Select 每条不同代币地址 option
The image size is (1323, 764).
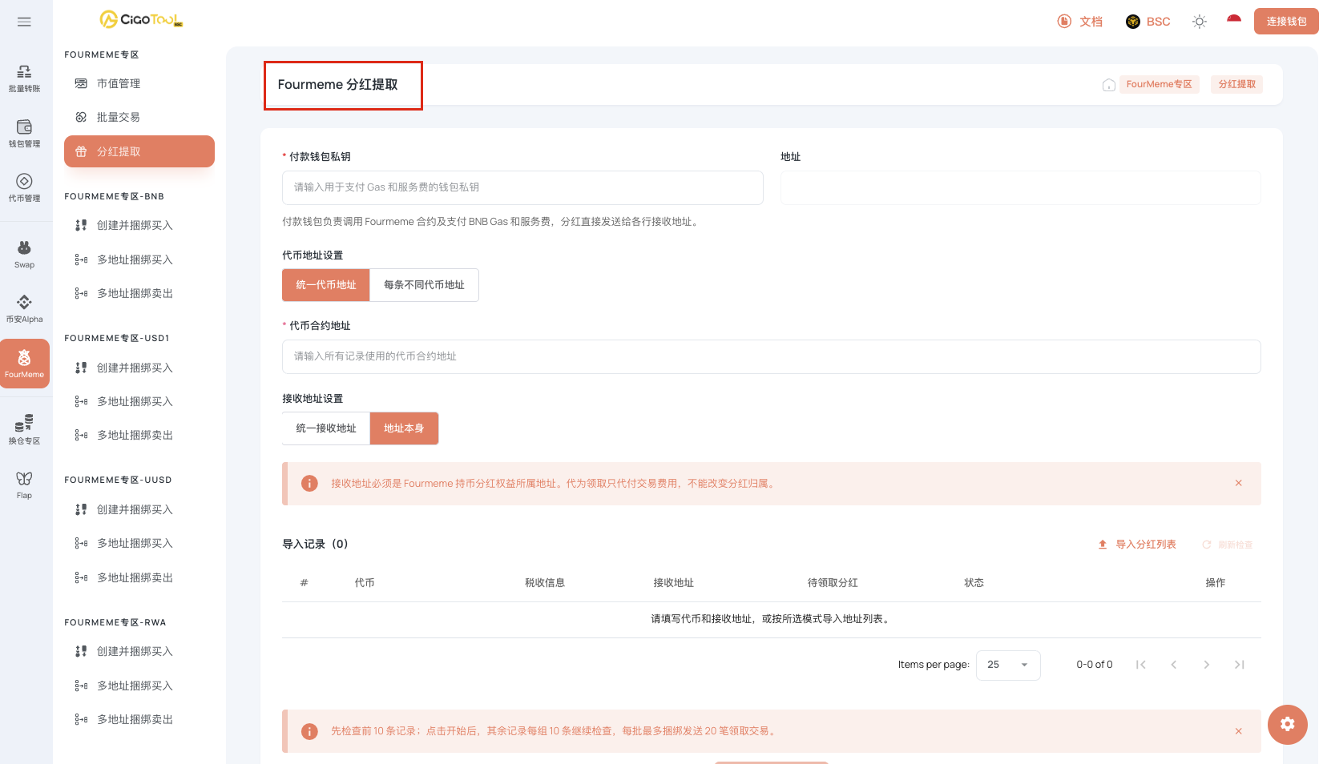[x=425, y=285]
